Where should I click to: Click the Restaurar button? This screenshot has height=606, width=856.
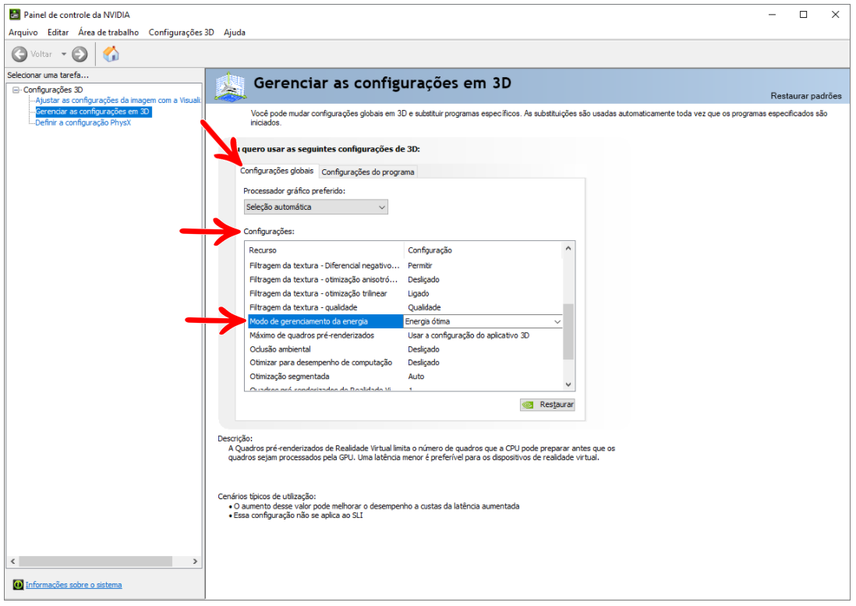point(547,405)
